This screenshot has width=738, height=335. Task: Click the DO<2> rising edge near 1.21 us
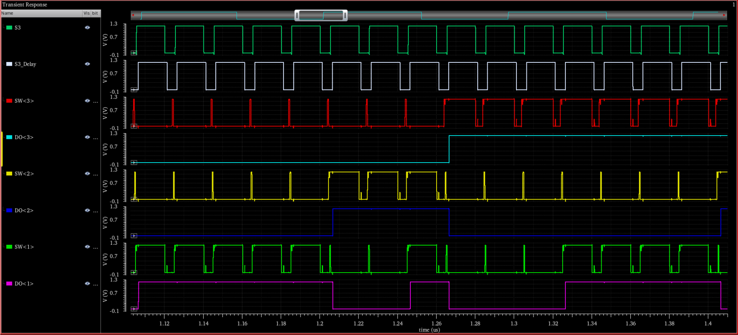point(333,222)
